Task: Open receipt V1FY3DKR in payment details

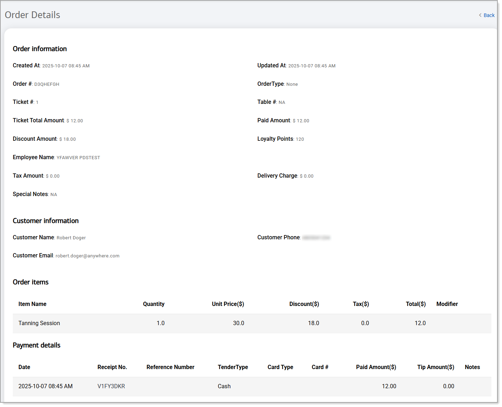Action: click(x=111, y=386)
